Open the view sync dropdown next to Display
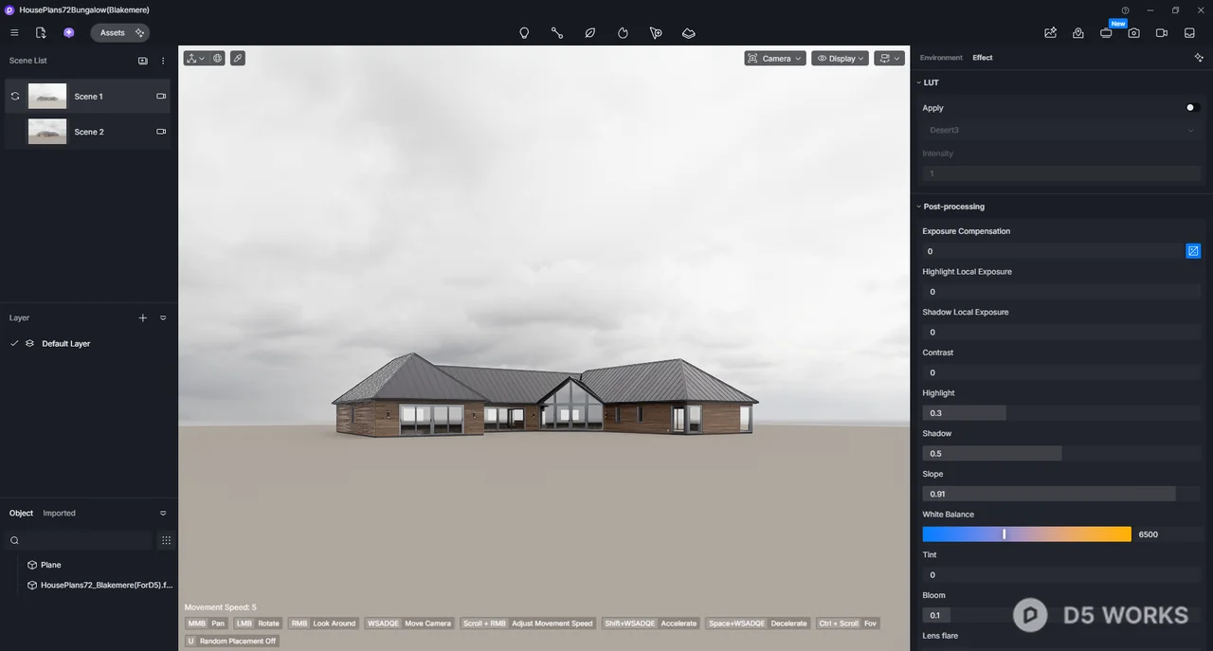The width and height of the screenshot is (1213, 651). click(889, 58)
